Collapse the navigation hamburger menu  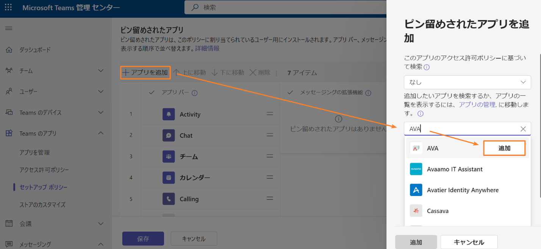pyautogui.click(x=9, y=28)
